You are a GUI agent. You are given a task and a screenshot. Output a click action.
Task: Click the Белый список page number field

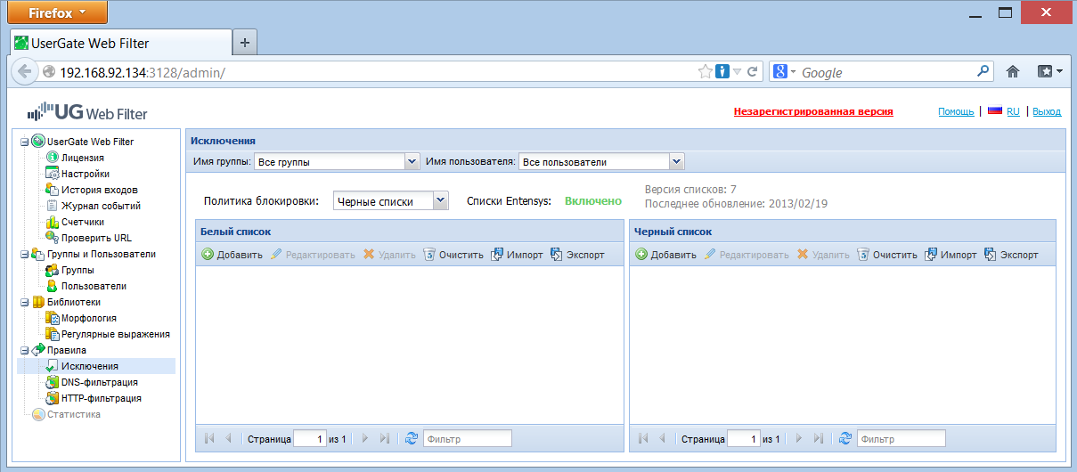310,438
